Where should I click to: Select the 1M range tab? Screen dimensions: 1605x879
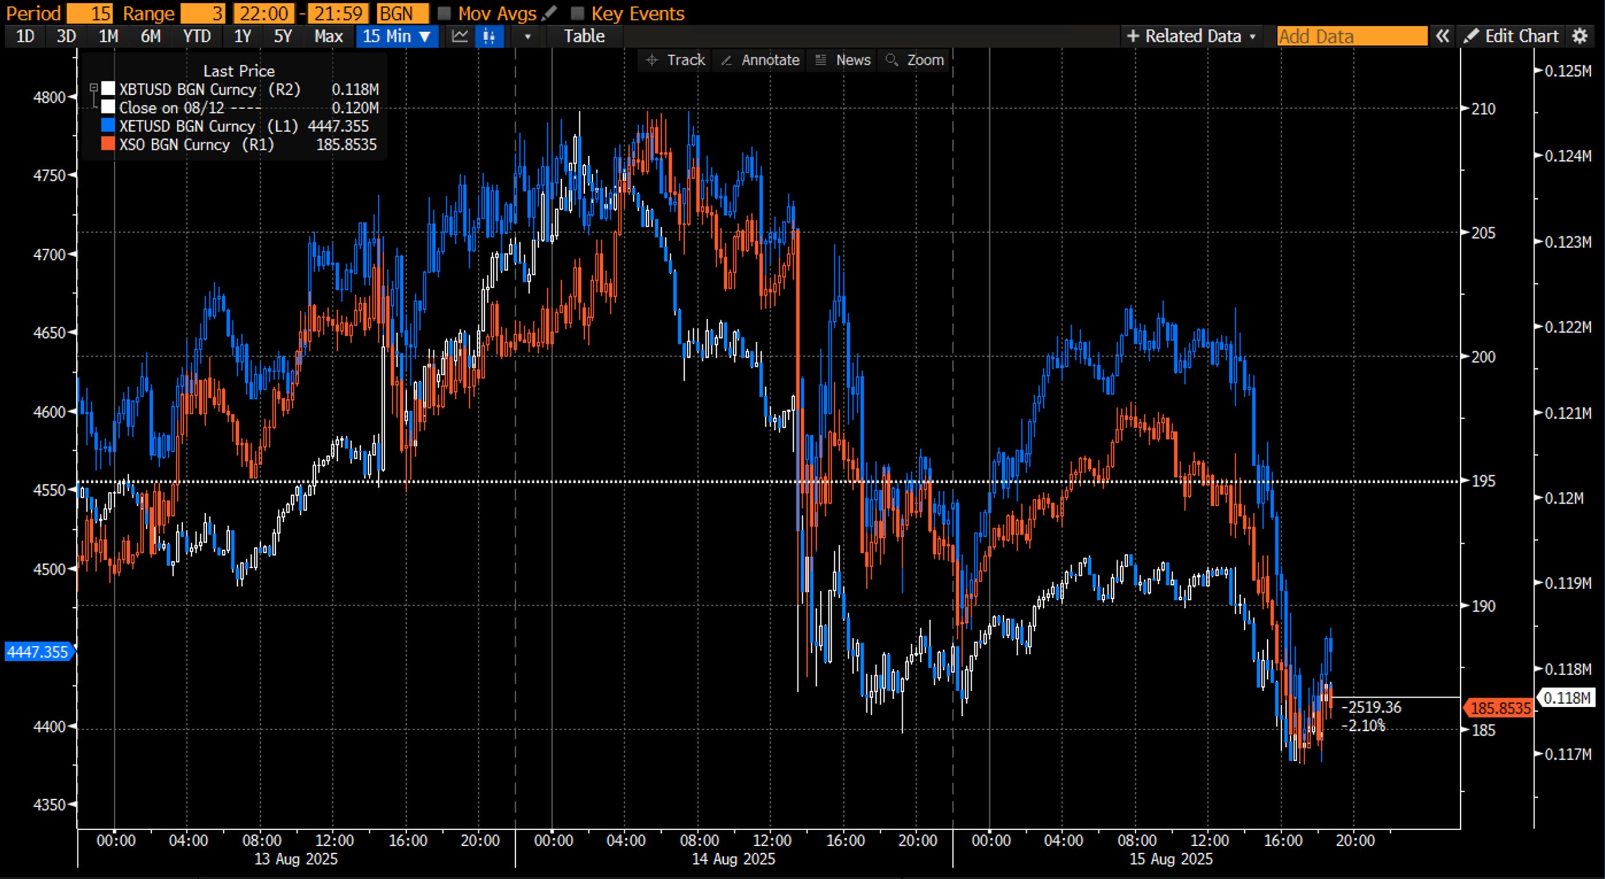[109, 36]
